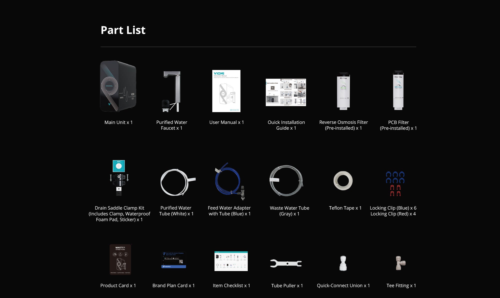The image size is (500, 298).
Task: Click the Reverse Osmosis Filter image
Action: (x=343, y=91)
